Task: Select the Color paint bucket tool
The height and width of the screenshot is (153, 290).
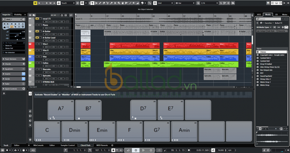Action: (138, 3)
